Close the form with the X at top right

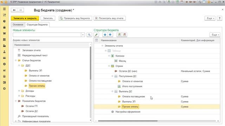click(223, 9)
